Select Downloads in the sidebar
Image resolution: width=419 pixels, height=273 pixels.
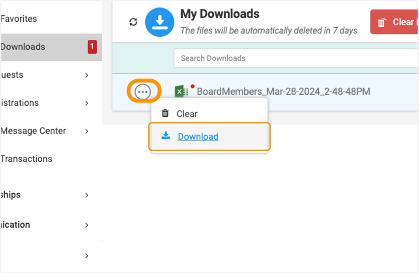click(x=51, y=47)
